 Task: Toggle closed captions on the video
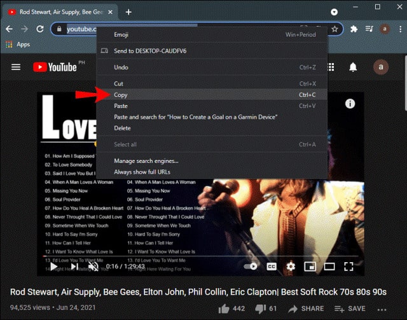click(272, 267)
